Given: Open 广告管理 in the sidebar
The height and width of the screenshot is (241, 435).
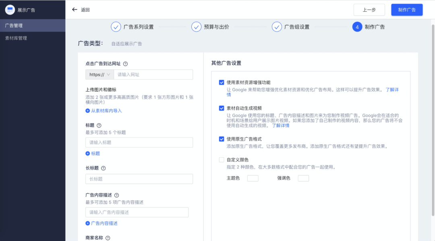Looking at the screenshot, I should point(14,25).
